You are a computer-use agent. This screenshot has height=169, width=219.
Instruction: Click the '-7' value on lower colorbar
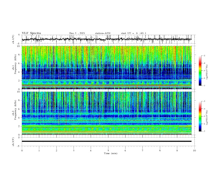(x=204, y=131)
